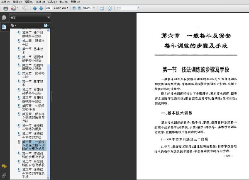The width and height of the screenshot is (249, 180).
Task: Open the Pages thumbnails panel icon
Action: [x=4, y=17]
